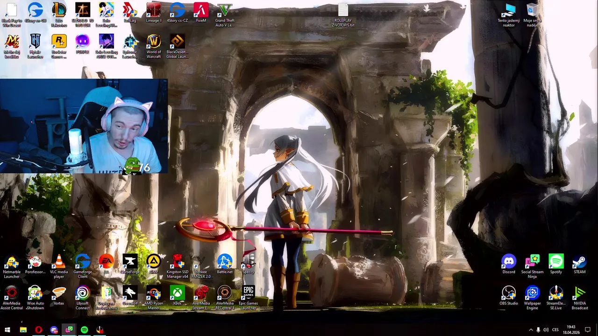Select the Wise Auto Shutdown shortcut
The height and width of the screenshot is (336, 598).
coord(36,298)
